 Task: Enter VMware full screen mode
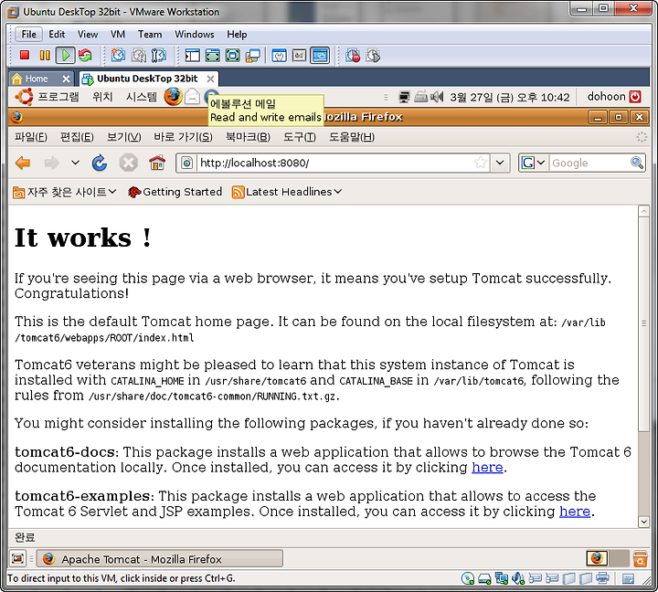[x=212, y=56]
